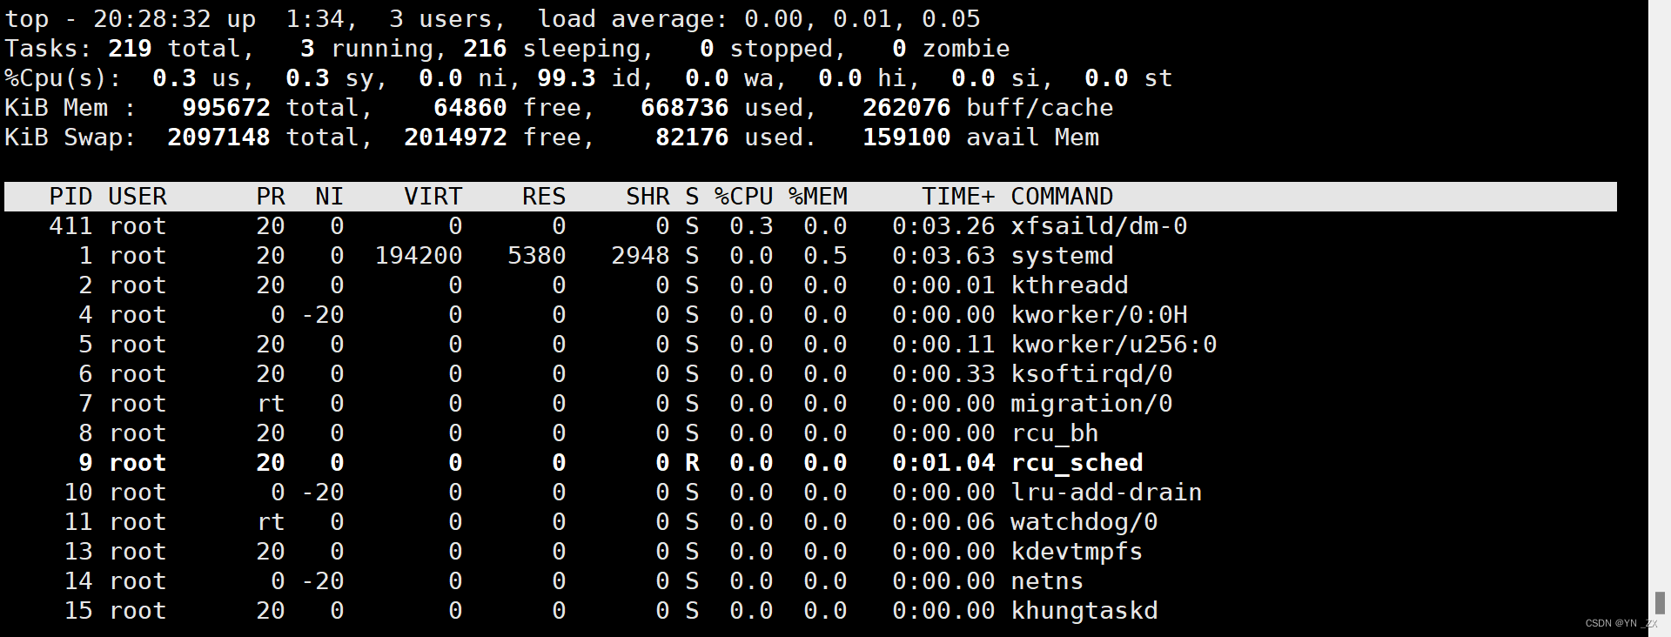Click the 2014972 swap free value
The width and height of the screenshot is (1671, 637).
click(455, 137)
